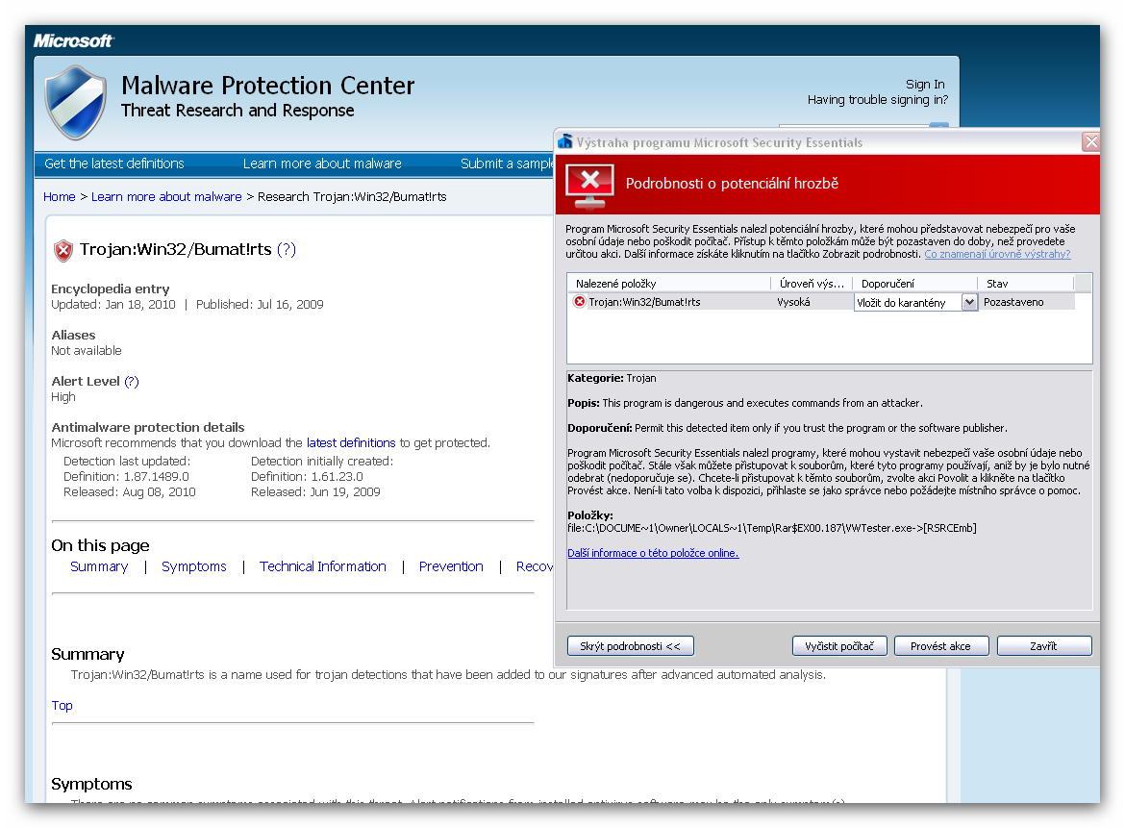The width and height of the screenshot is (1125, 828).
Task: Click the 'Podrobnosti o potenciální hrozbě' heading
Action: (x=732, y=183)
